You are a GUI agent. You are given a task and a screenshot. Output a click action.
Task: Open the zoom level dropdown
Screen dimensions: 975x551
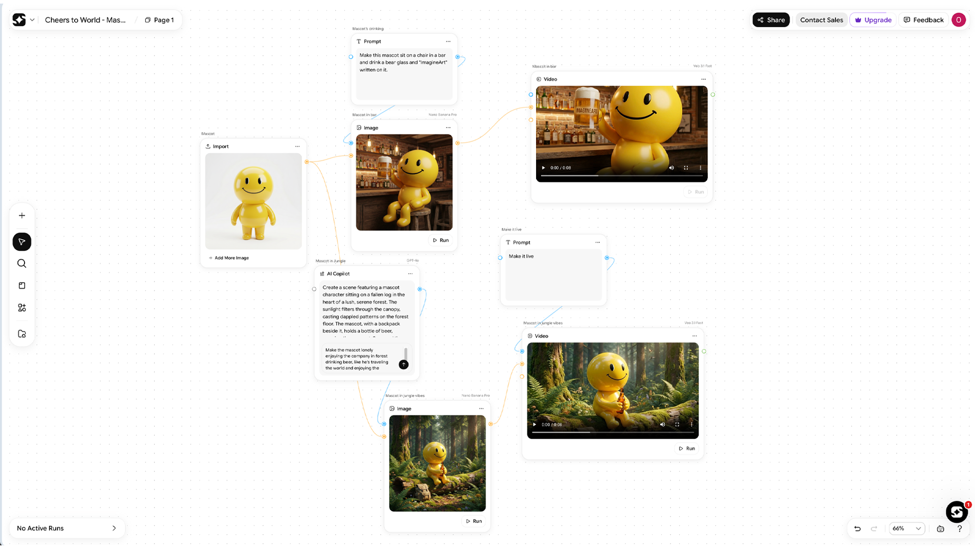click(x=907, y=529)
